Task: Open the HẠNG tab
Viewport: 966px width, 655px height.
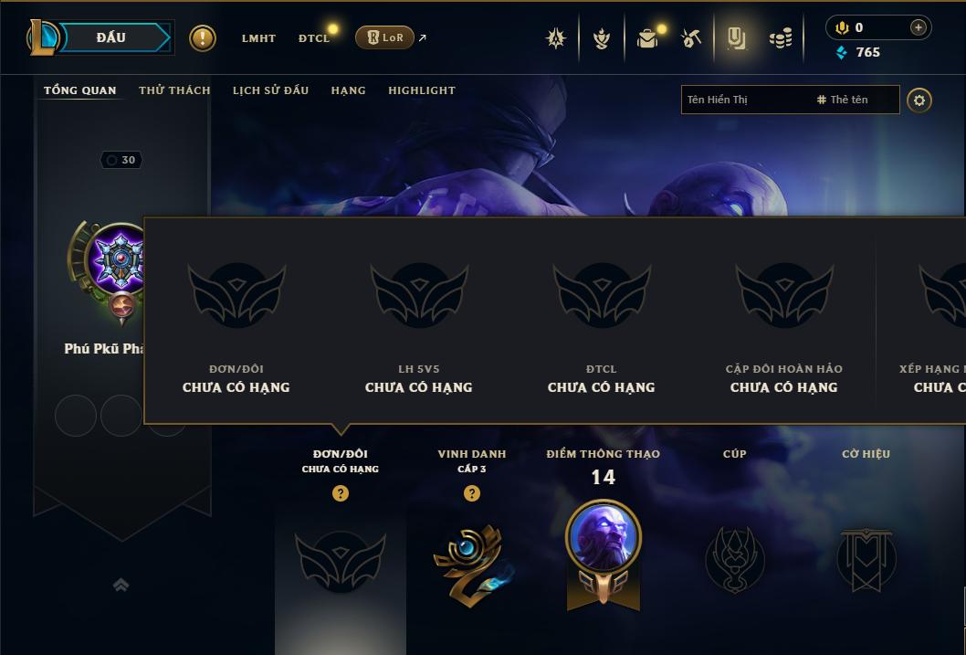Action: [348, 90]
